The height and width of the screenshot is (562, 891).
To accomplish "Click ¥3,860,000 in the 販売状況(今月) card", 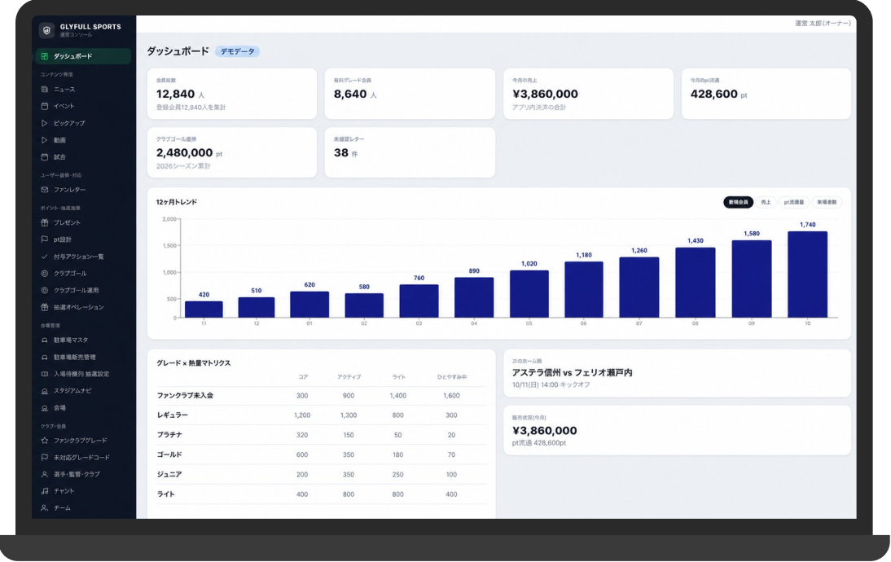I will coord(544,431).
